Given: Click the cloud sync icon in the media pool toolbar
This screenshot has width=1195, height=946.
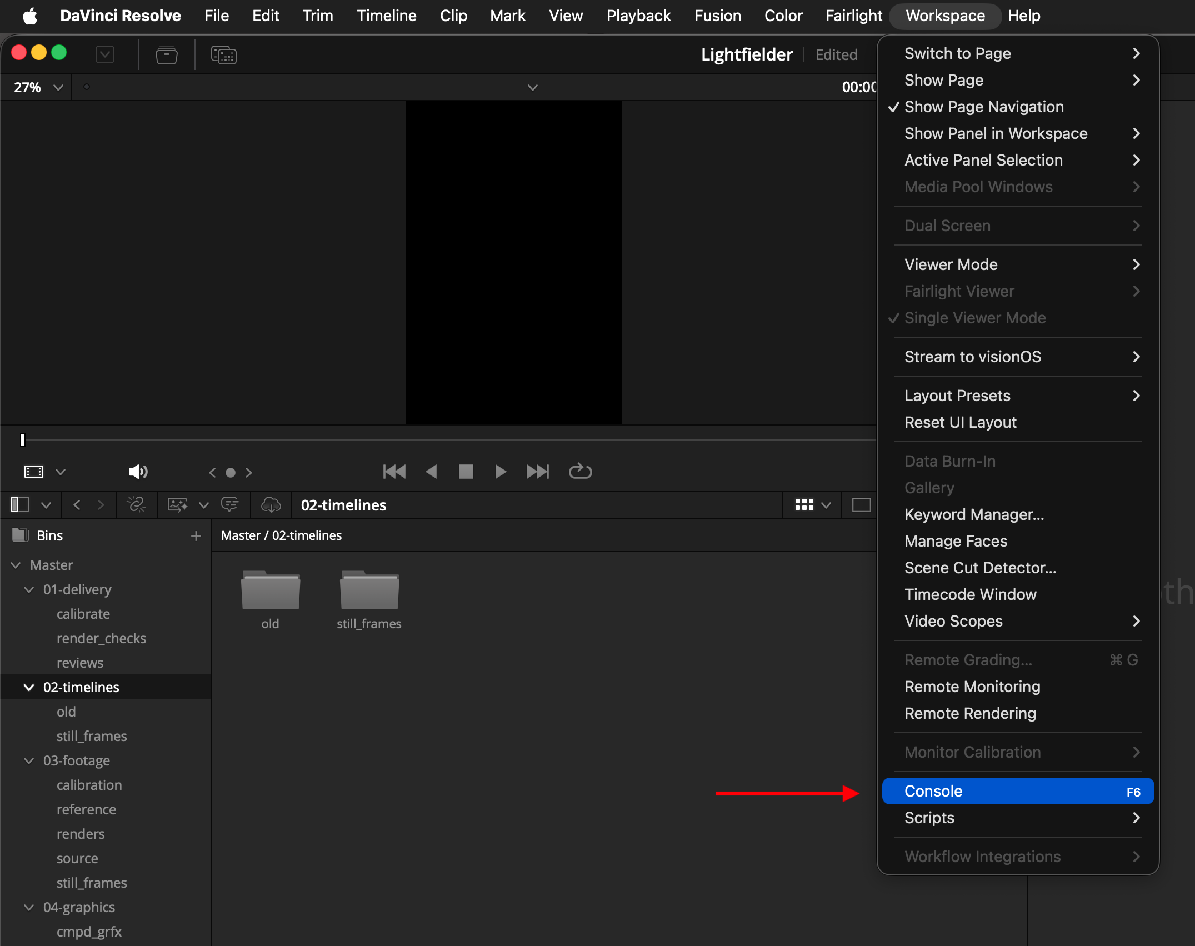Looking at the screenshot, I should point(271,504).
